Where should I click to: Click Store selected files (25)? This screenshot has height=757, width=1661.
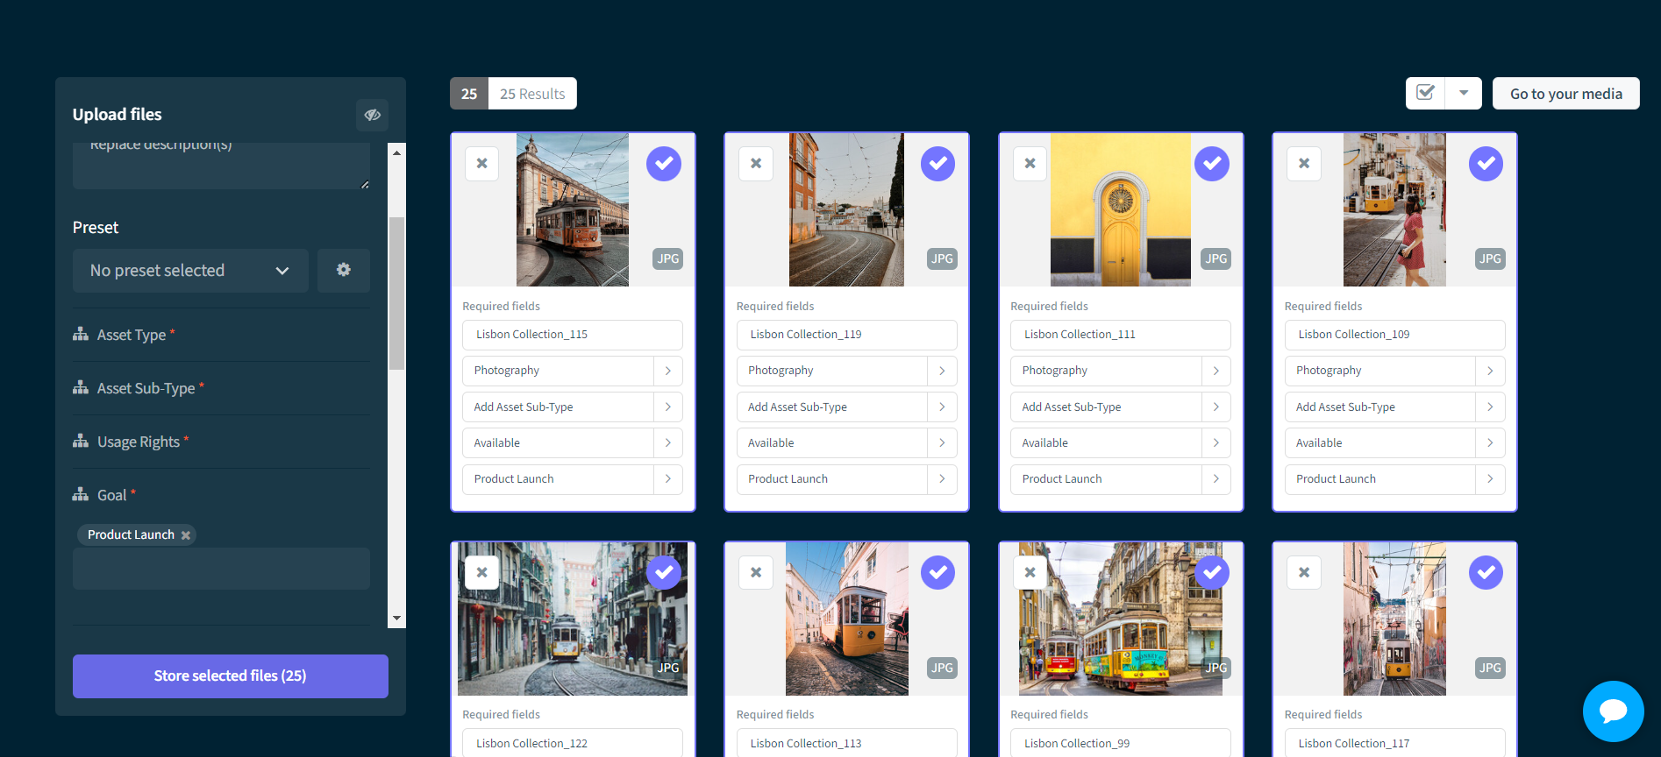click(x=230, y=676)
